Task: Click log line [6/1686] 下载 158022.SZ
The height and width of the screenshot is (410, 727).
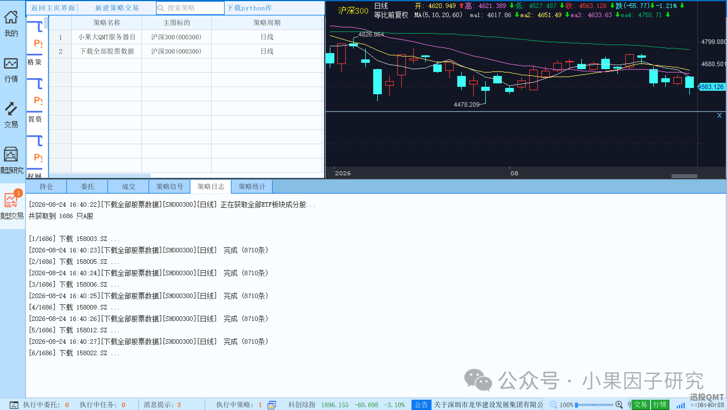Action: click(x=74, y=353)
